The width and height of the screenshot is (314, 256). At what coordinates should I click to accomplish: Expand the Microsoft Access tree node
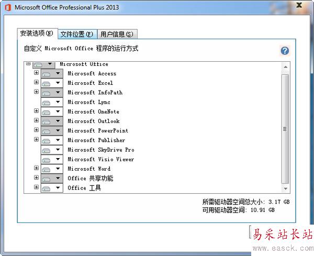point(36,73)
